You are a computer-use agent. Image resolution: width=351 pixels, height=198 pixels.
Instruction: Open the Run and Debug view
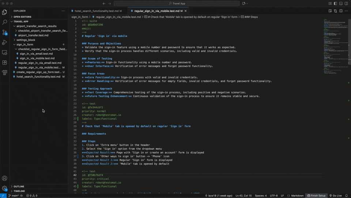(x=4, y=42)
